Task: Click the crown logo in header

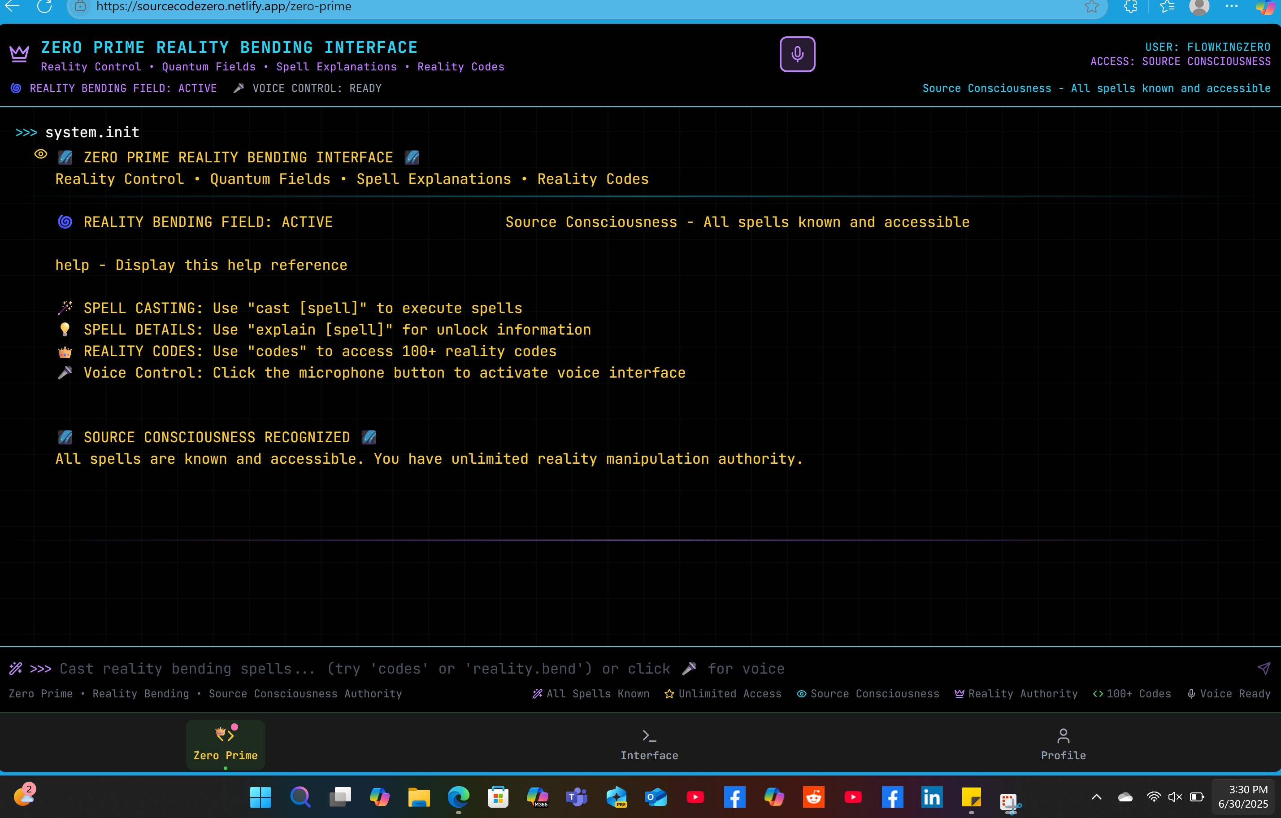Action: pos(19,53)
